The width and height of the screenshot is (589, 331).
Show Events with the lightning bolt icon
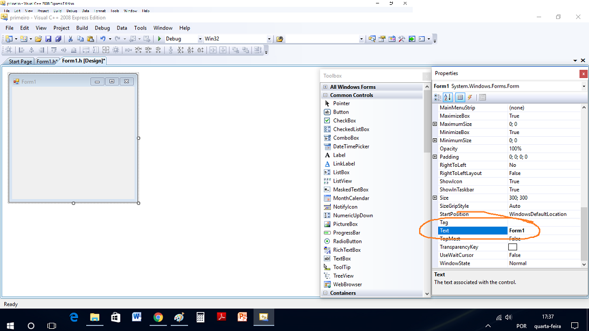pyautogui.click(x=470, y=97)
